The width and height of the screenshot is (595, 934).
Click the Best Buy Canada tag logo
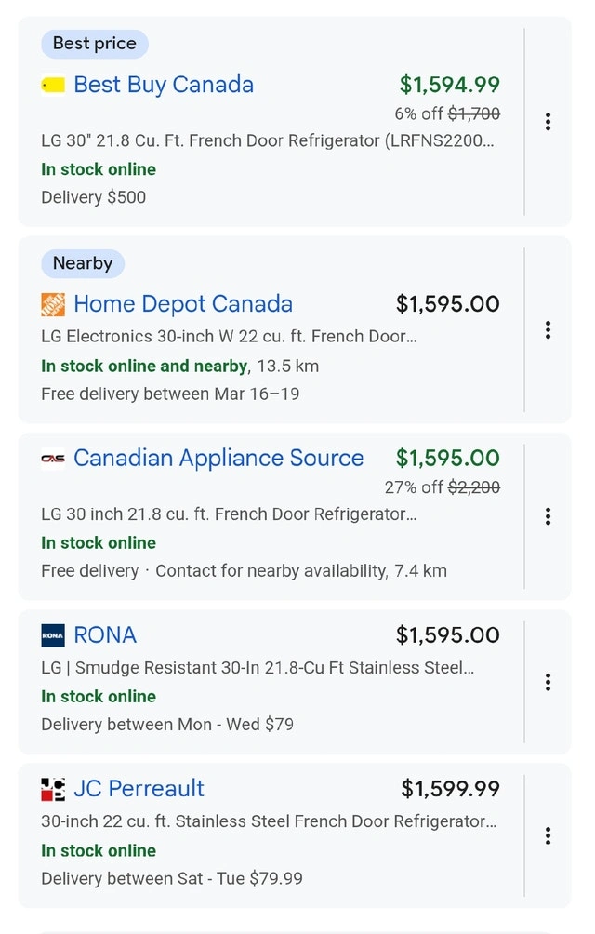(x=53, y=85)
